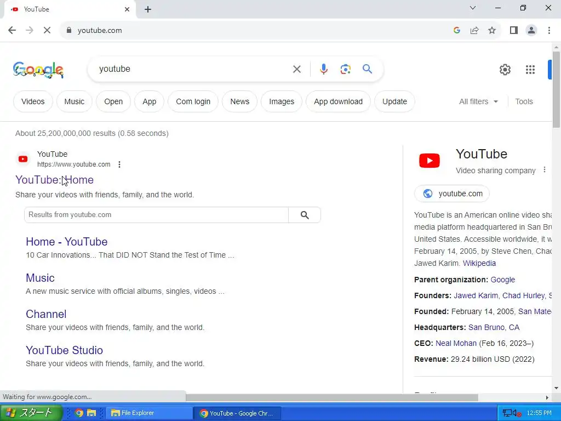
Task: Open the YouTube Studio sitelink
Action: pyautogui.click(x=65, y=350)
